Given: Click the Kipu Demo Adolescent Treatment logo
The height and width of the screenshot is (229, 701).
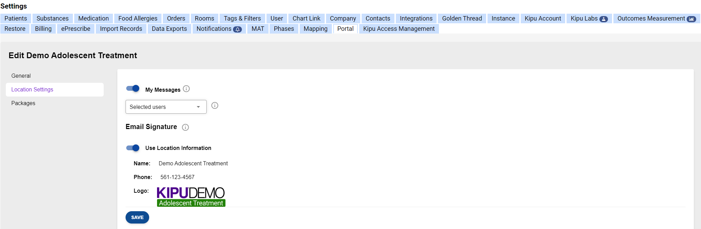Looking at the screenshot, I should 191,196.
